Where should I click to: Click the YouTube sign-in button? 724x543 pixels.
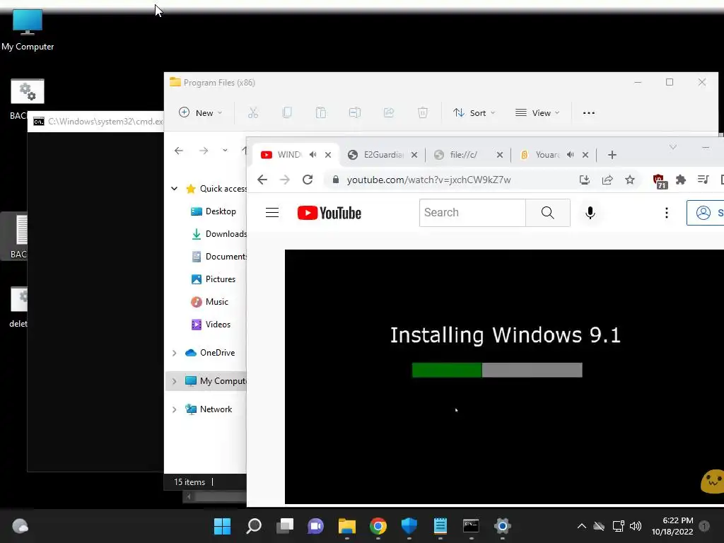point(706,212)
